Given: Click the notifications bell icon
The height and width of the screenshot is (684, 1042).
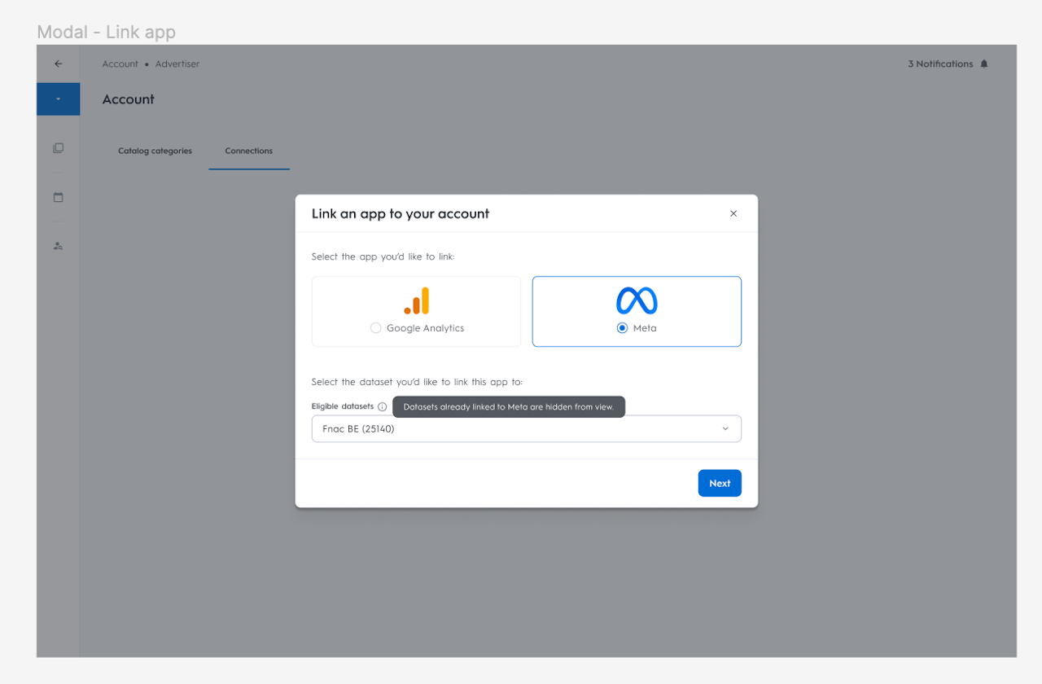Looking at the screenshot, I should pos(984,64).
